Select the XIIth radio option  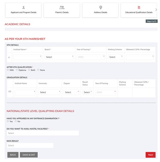tap(8, 70)
